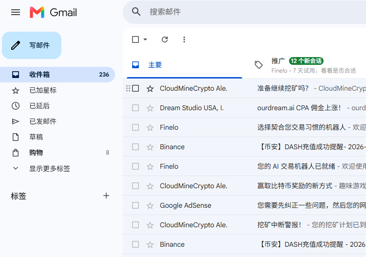Screen dimensions: 366x257
Task: Click sender name Dream Studio USA, I.
Action: point(192,108)
